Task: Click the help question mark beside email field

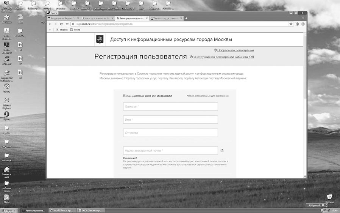Action: (222, 151)
